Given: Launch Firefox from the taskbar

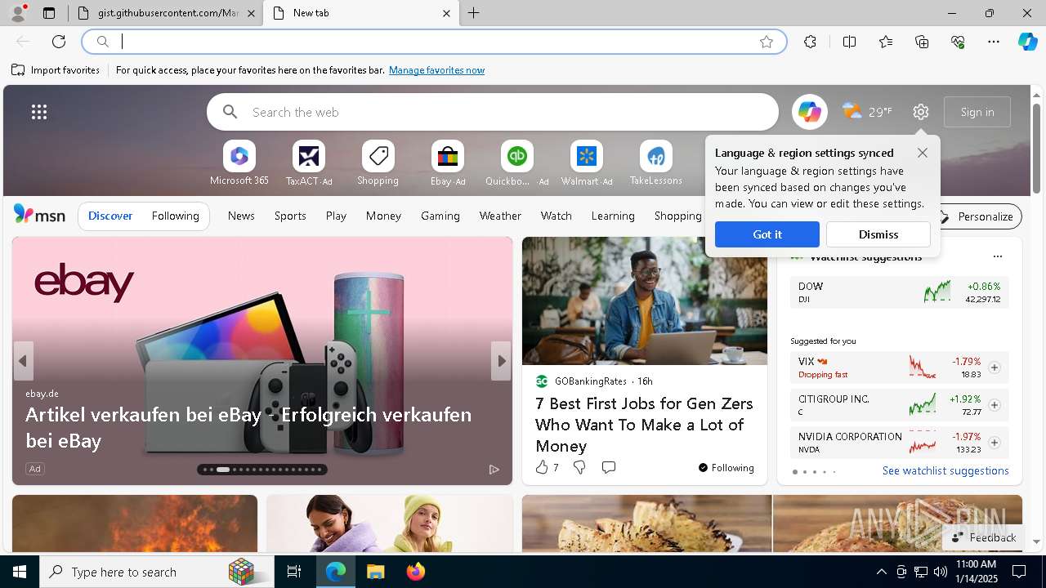Looking at the screenshot, I should (415, 572).
